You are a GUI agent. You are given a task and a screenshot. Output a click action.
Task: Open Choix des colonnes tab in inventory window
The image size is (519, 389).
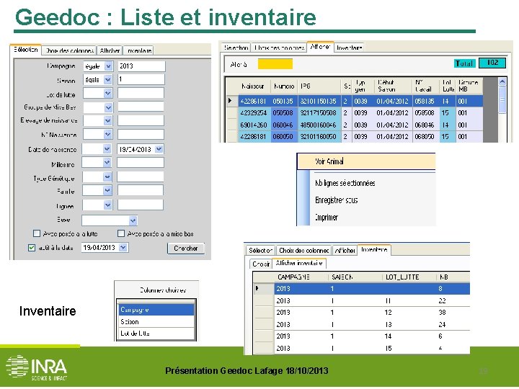pos(303,251)
